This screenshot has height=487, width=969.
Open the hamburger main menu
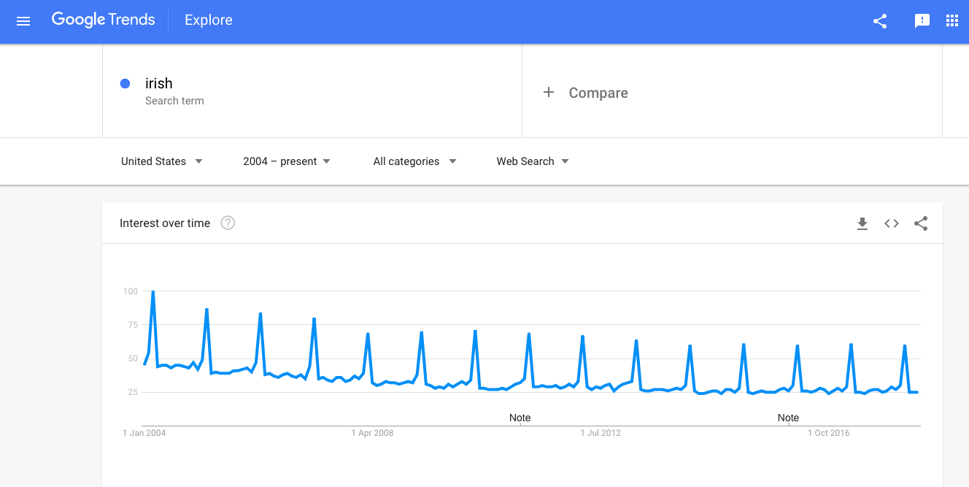[23, 21]
